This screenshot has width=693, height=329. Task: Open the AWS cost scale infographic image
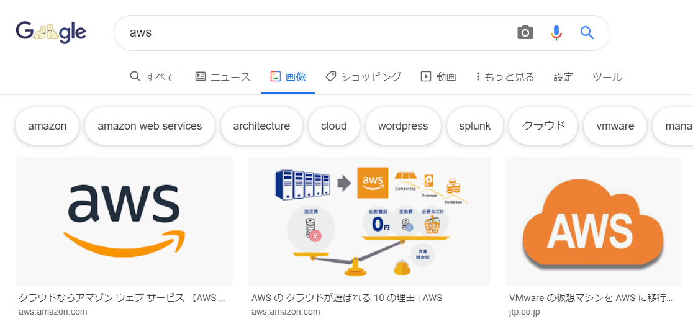pos(369,221)
